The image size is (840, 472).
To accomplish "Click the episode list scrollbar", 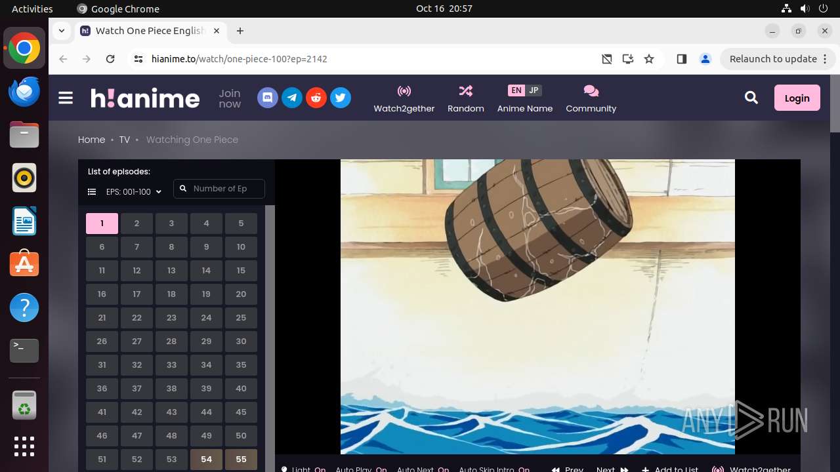I will coord(270,338).
